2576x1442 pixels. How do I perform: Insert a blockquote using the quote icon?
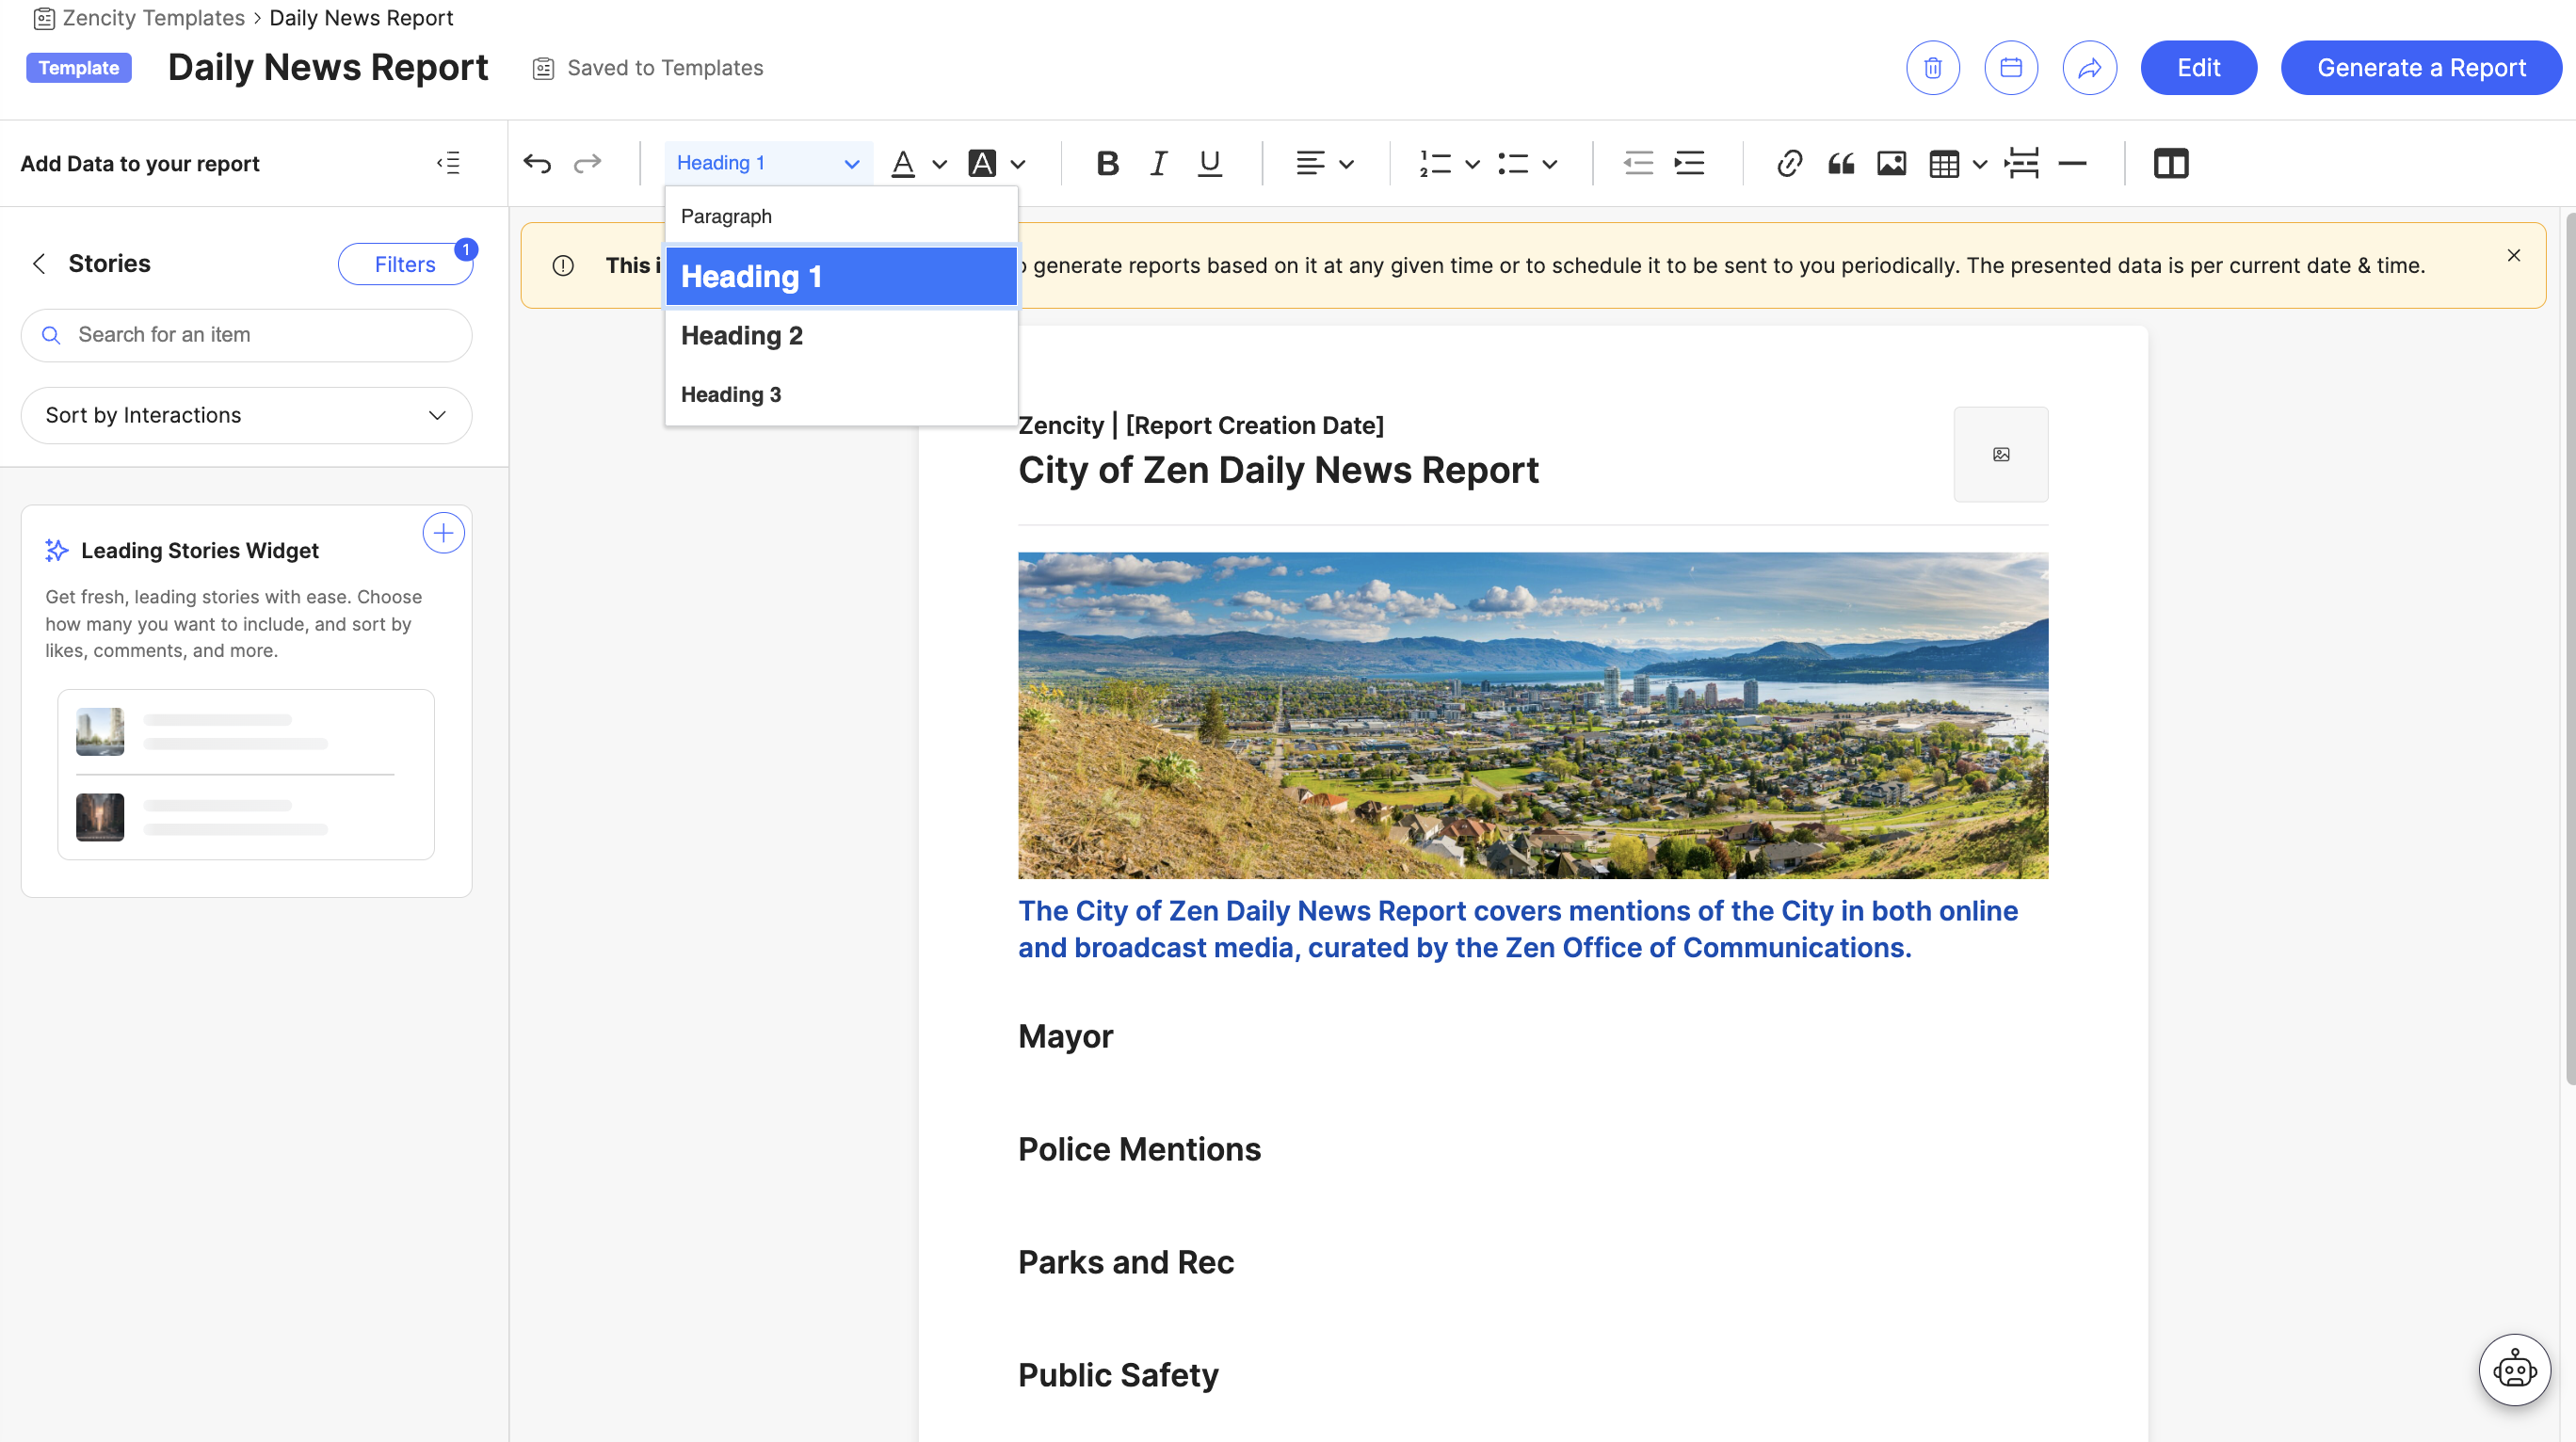pyautogui.click(x=1842, y=163)
